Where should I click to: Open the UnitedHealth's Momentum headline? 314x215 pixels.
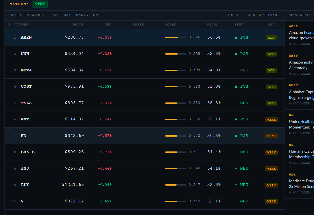click(301, 124)
